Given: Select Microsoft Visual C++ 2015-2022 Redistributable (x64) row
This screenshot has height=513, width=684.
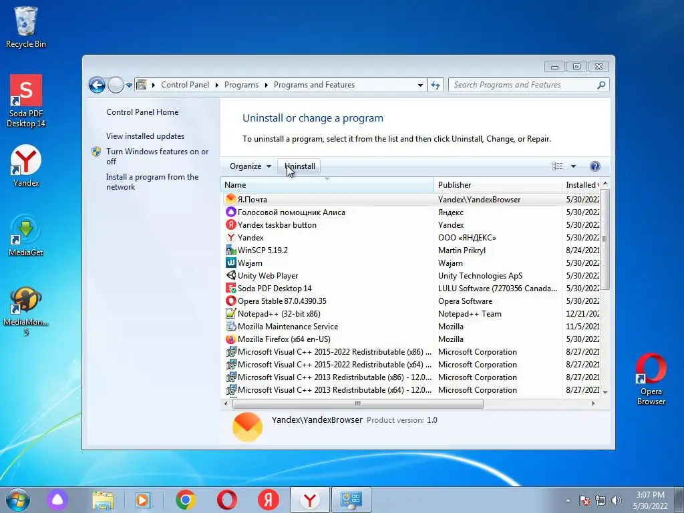Looking at the screenshot, I should pyautogui.click(x=412, y=364).
